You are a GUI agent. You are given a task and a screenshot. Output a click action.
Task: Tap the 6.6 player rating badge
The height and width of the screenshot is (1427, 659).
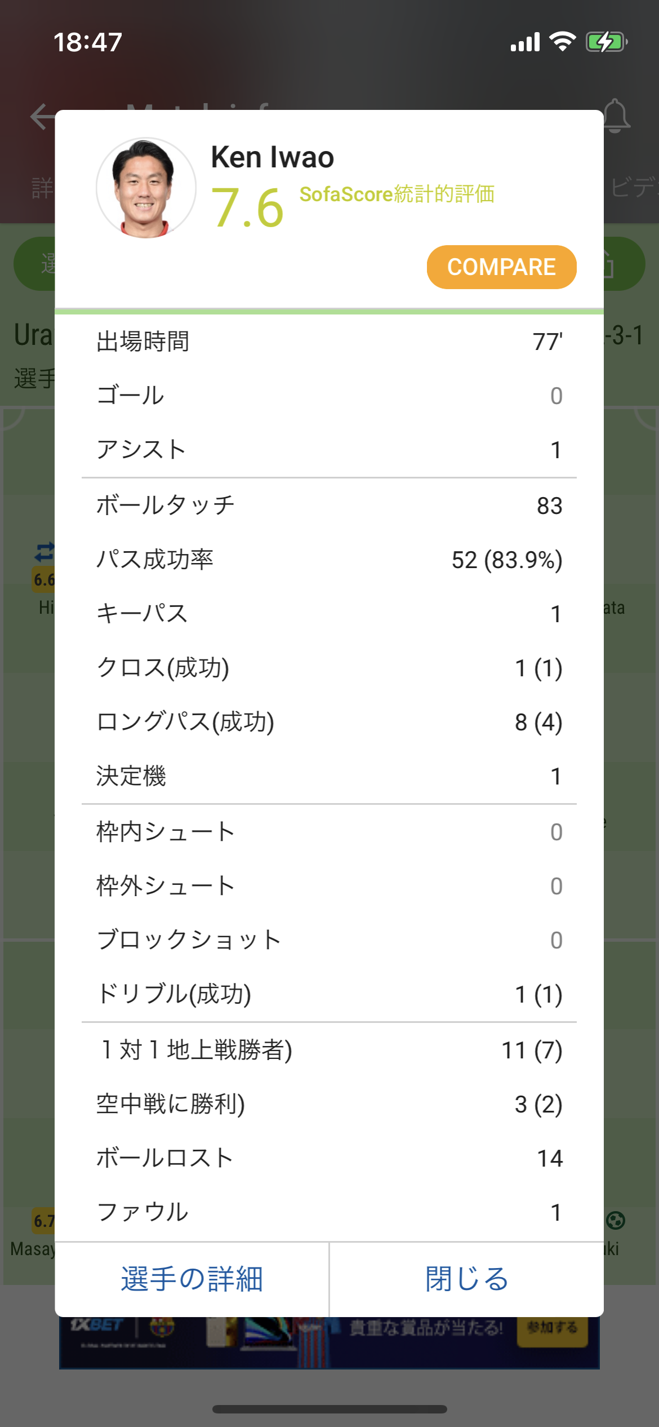pos(44,579)
